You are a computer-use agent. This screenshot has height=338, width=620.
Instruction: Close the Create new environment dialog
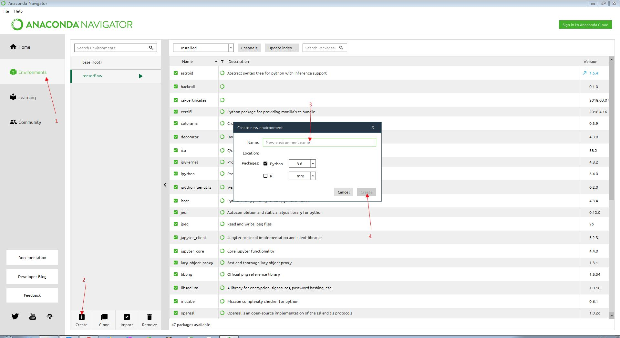(x=373, y=127)
